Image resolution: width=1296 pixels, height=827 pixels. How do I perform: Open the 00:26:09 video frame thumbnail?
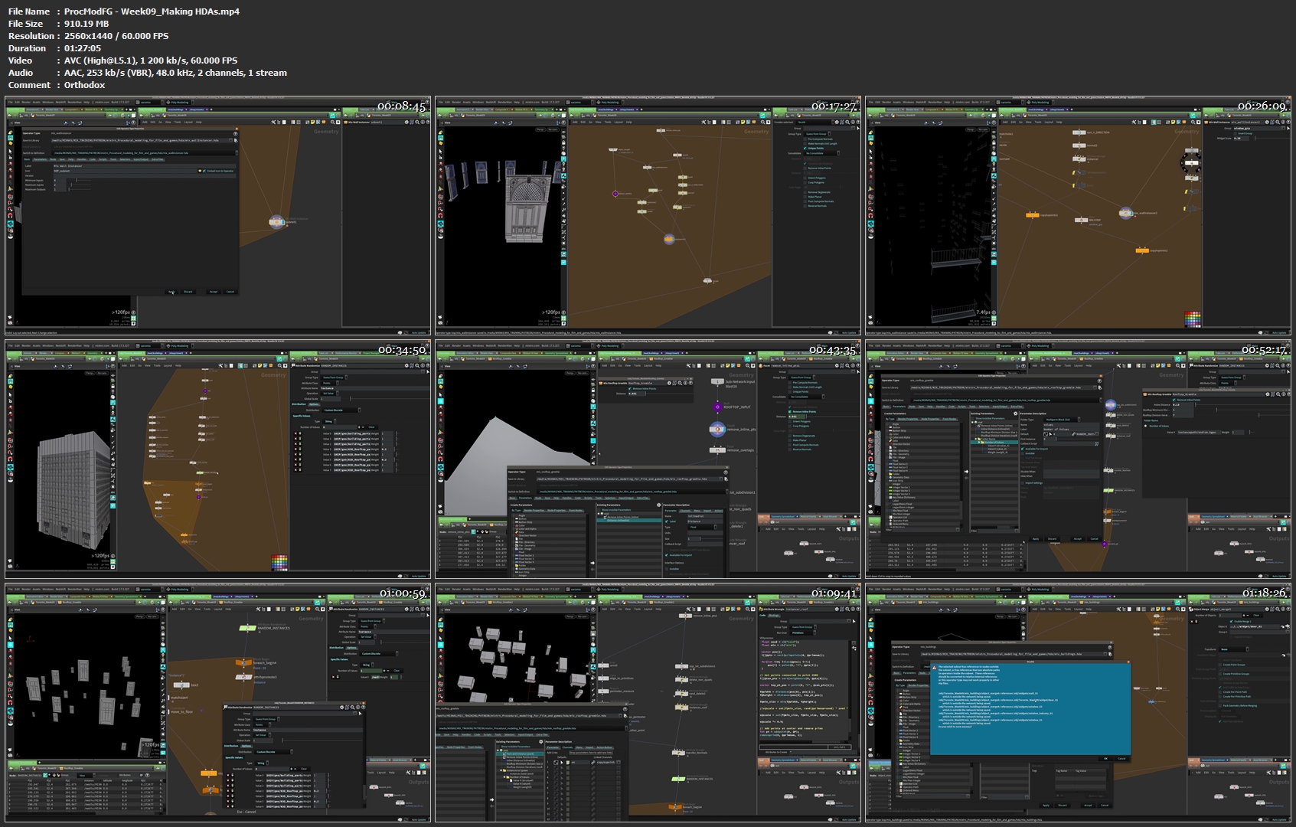click(1079, 216)
